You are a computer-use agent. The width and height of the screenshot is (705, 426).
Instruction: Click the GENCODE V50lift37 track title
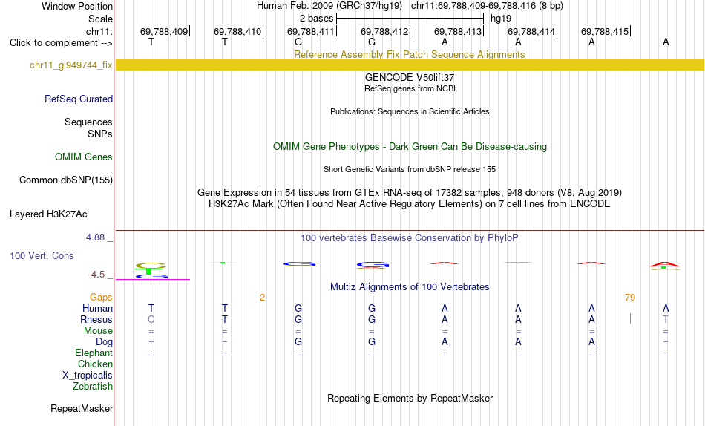[410, 77]
